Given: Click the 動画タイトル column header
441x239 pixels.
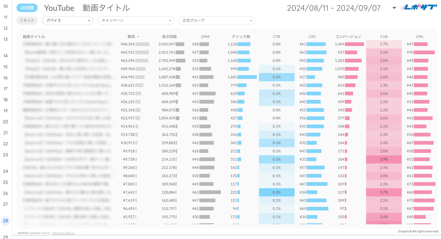Looking at the screenshot, I should click(x=34, y=37).
